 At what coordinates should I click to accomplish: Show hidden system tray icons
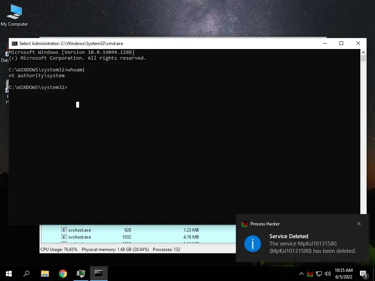[301, 274]
